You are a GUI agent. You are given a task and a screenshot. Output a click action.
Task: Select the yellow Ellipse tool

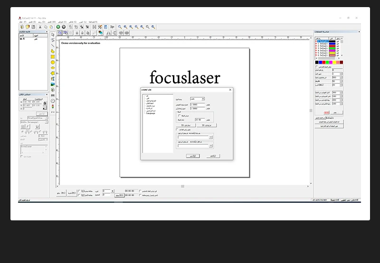53,68
